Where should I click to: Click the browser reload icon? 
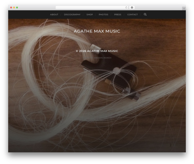click(x=126, y=7)
